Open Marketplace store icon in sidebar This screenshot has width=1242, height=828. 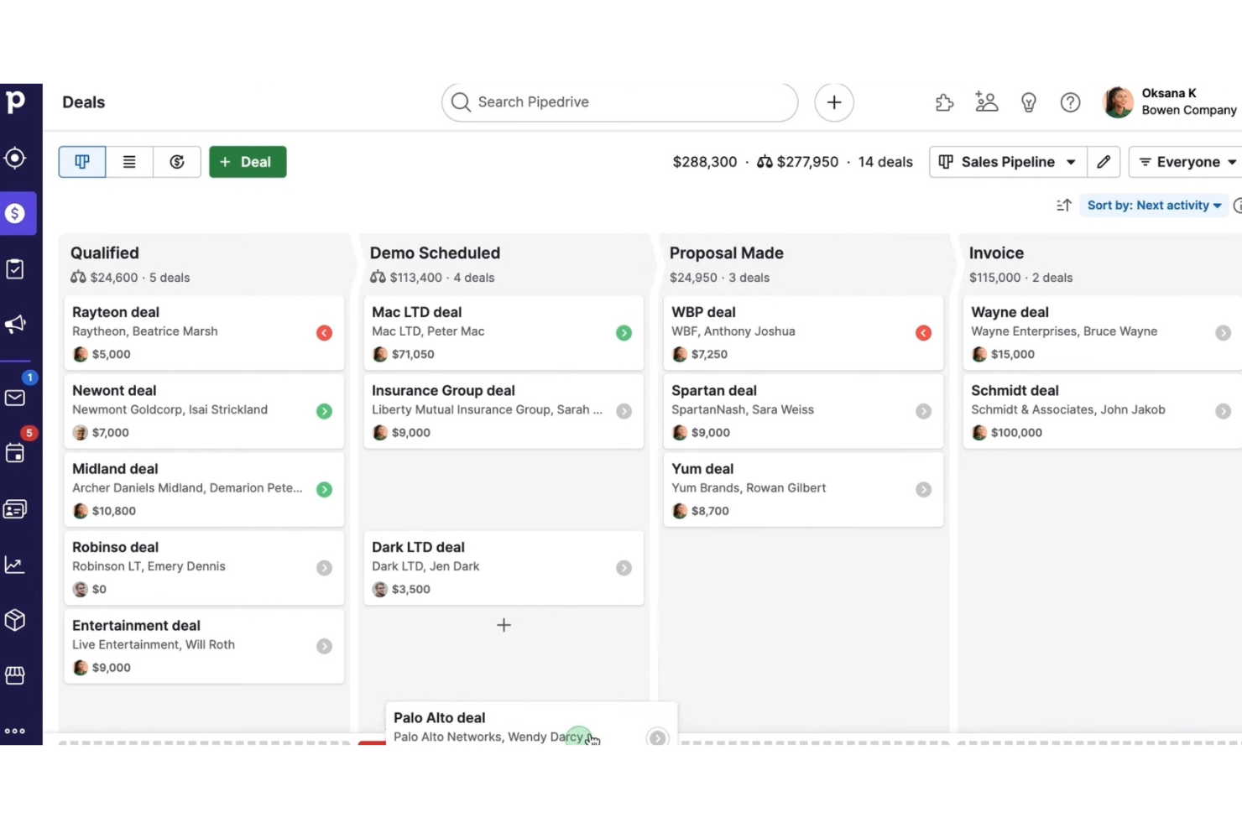(x=15, y=675)
